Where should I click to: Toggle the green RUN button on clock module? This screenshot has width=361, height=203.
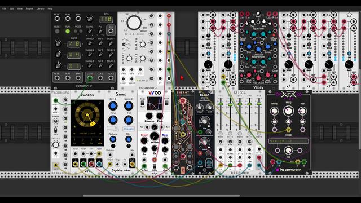[68, 31]
